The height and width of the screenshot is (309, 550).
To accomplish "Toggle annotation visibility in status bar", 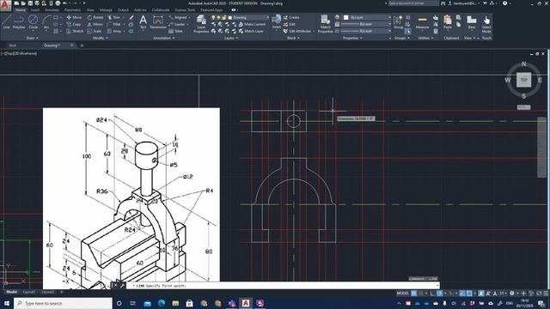I will (x=481, y=294).
